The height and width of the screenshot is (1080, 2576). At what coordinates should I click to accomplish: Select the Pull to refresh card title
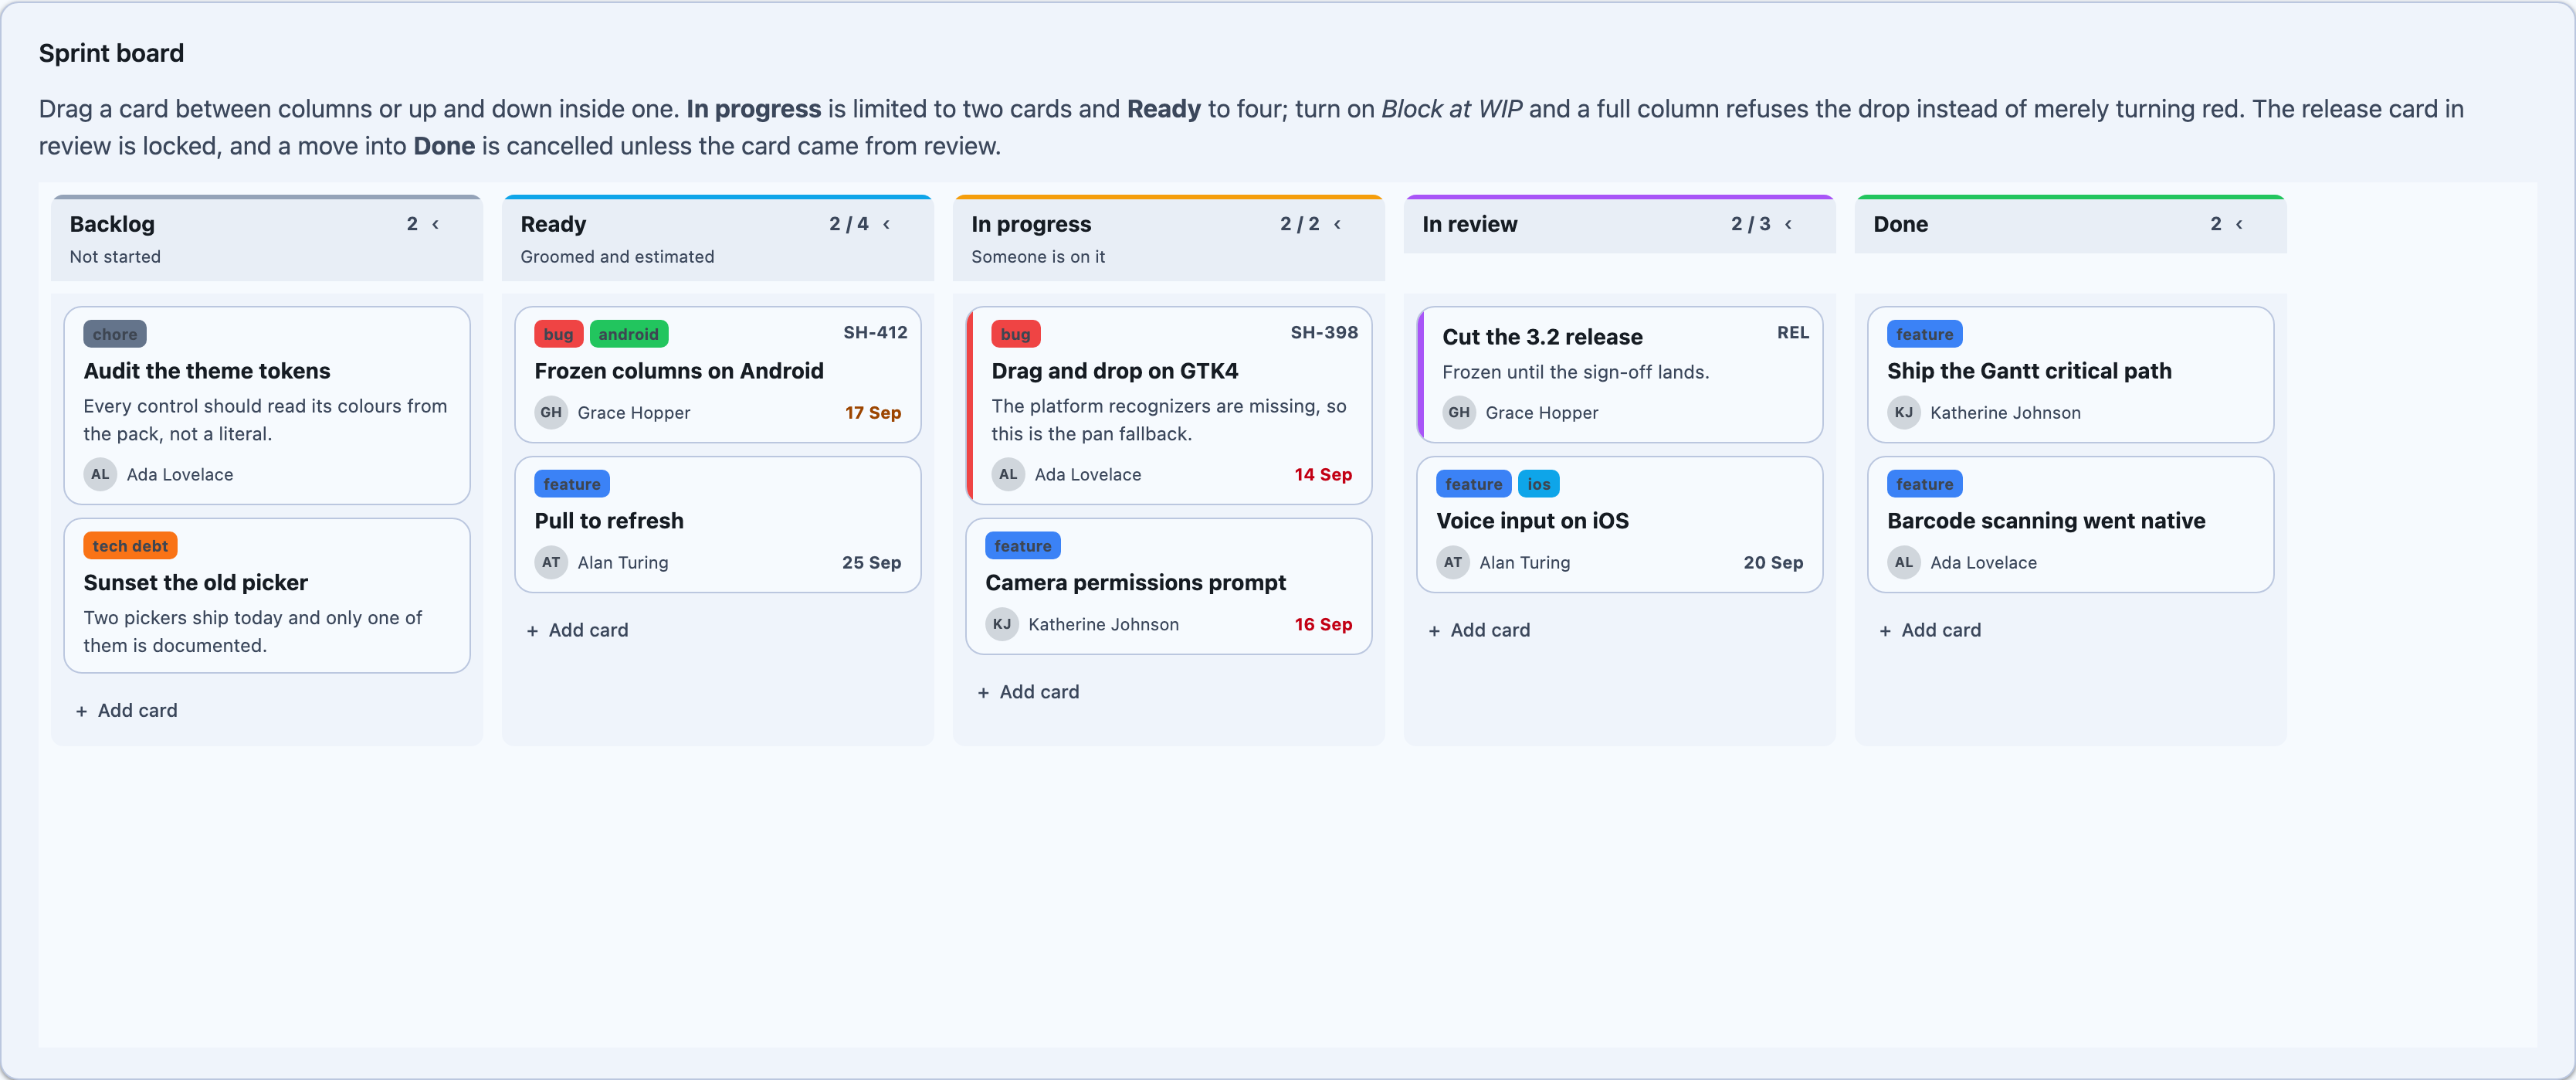(609, 521)
